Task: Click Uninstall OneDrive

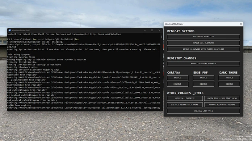Action: 185,98
